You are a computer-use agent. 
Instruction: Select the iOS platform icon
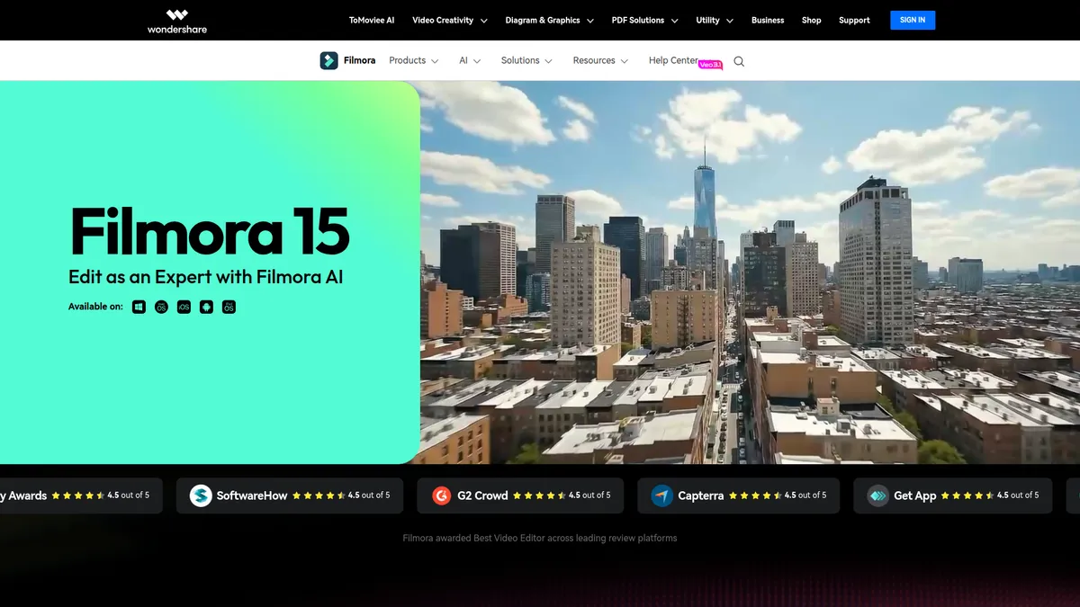click(184, 307)
